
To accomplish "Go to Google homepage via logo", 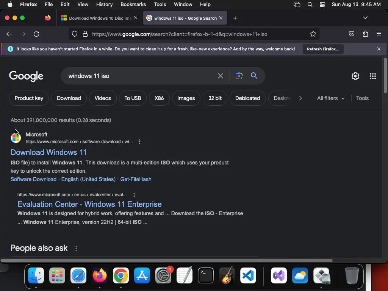I will click(x=26, y=76).
